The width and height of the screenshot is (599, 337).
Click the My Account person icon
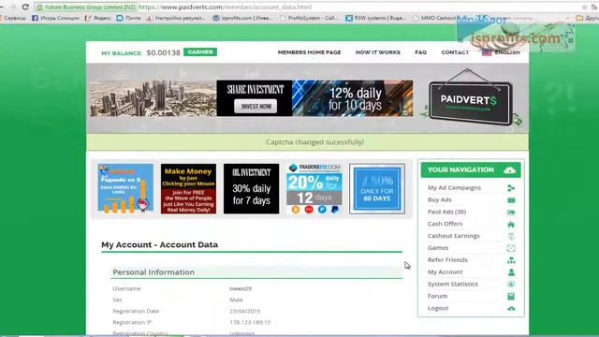coord(511,272)
